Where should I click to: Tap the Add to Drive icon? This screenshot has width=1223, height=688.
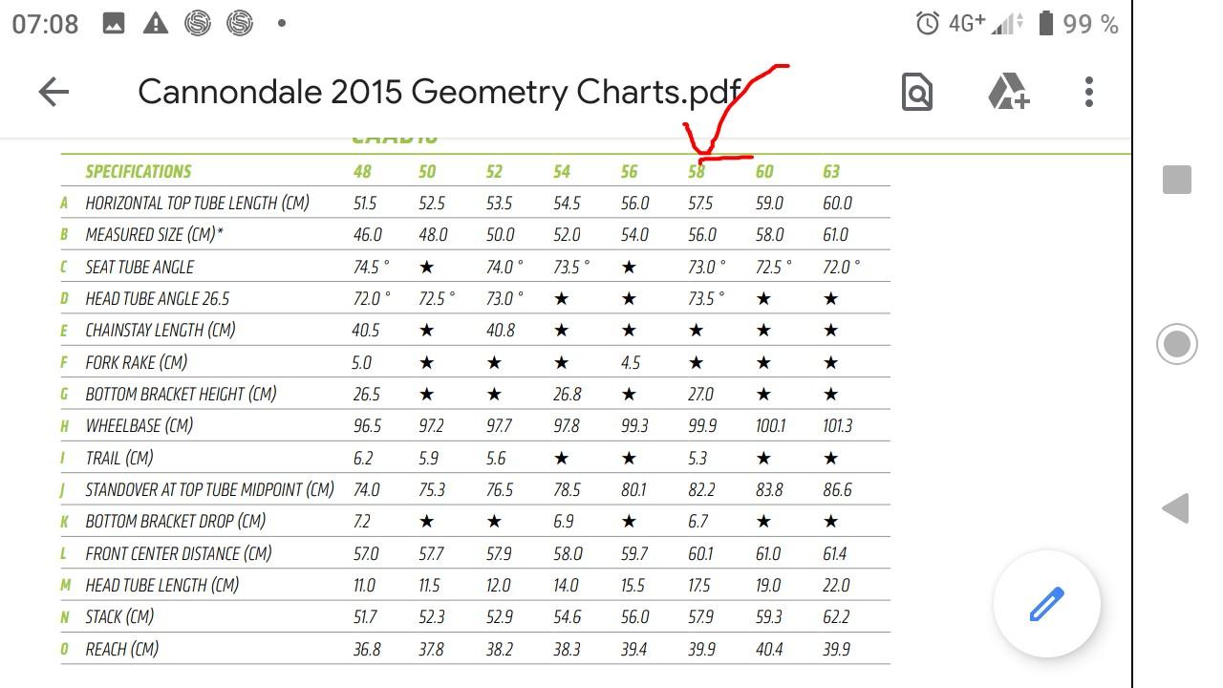(1008, 92)
